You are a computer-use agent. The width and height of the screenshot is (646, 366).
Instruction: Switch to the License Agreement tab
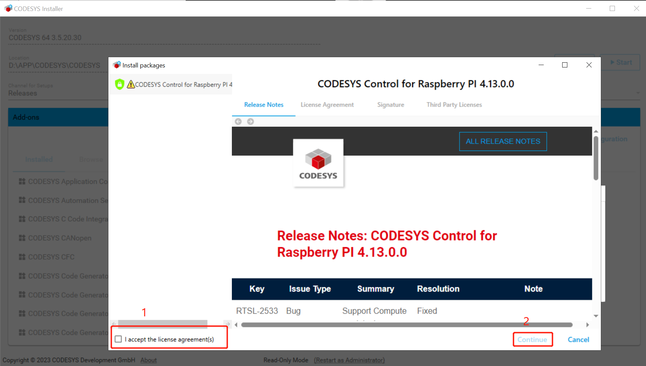(x=327, y=104)
